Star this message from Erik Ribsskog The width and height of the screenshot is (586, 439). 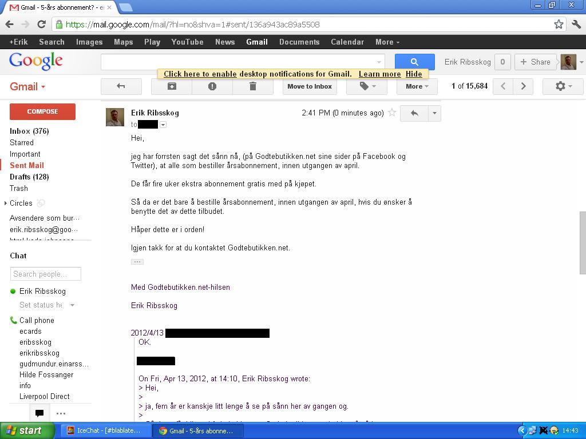391,113
